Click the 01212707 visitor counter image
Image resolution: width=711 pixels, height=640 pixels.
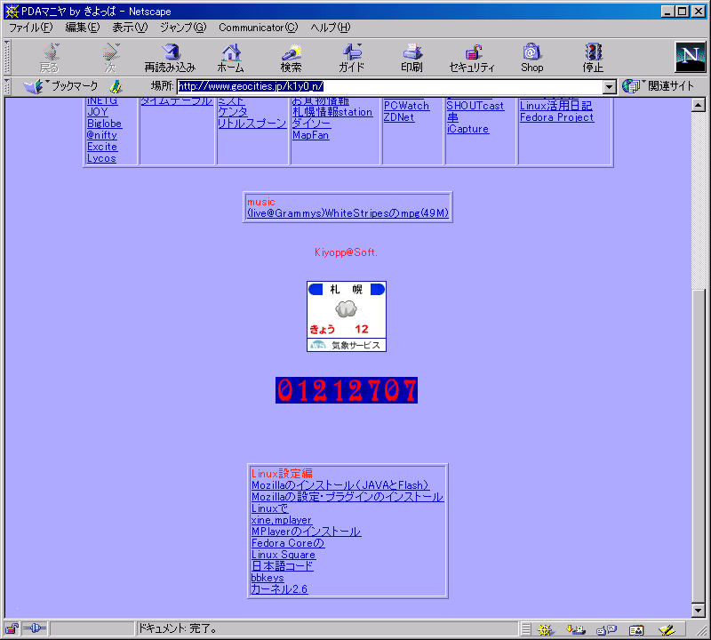[347, 390]
